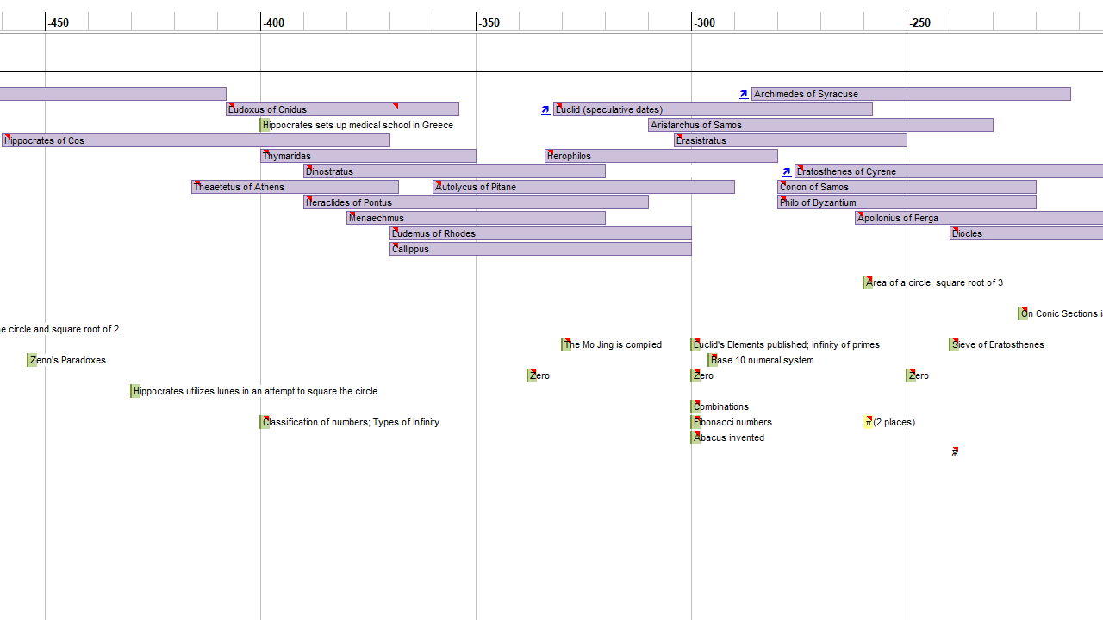Open the blue link arrow next to Euclid
Image resolution: width=1103 pixels, height=620 pixels.
[545, 109]
